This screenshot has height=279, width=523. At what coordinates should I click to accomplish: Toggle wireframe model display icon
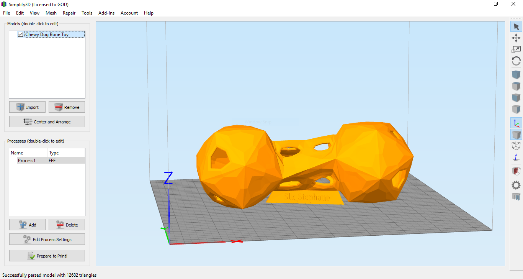(x=516, y=146)
